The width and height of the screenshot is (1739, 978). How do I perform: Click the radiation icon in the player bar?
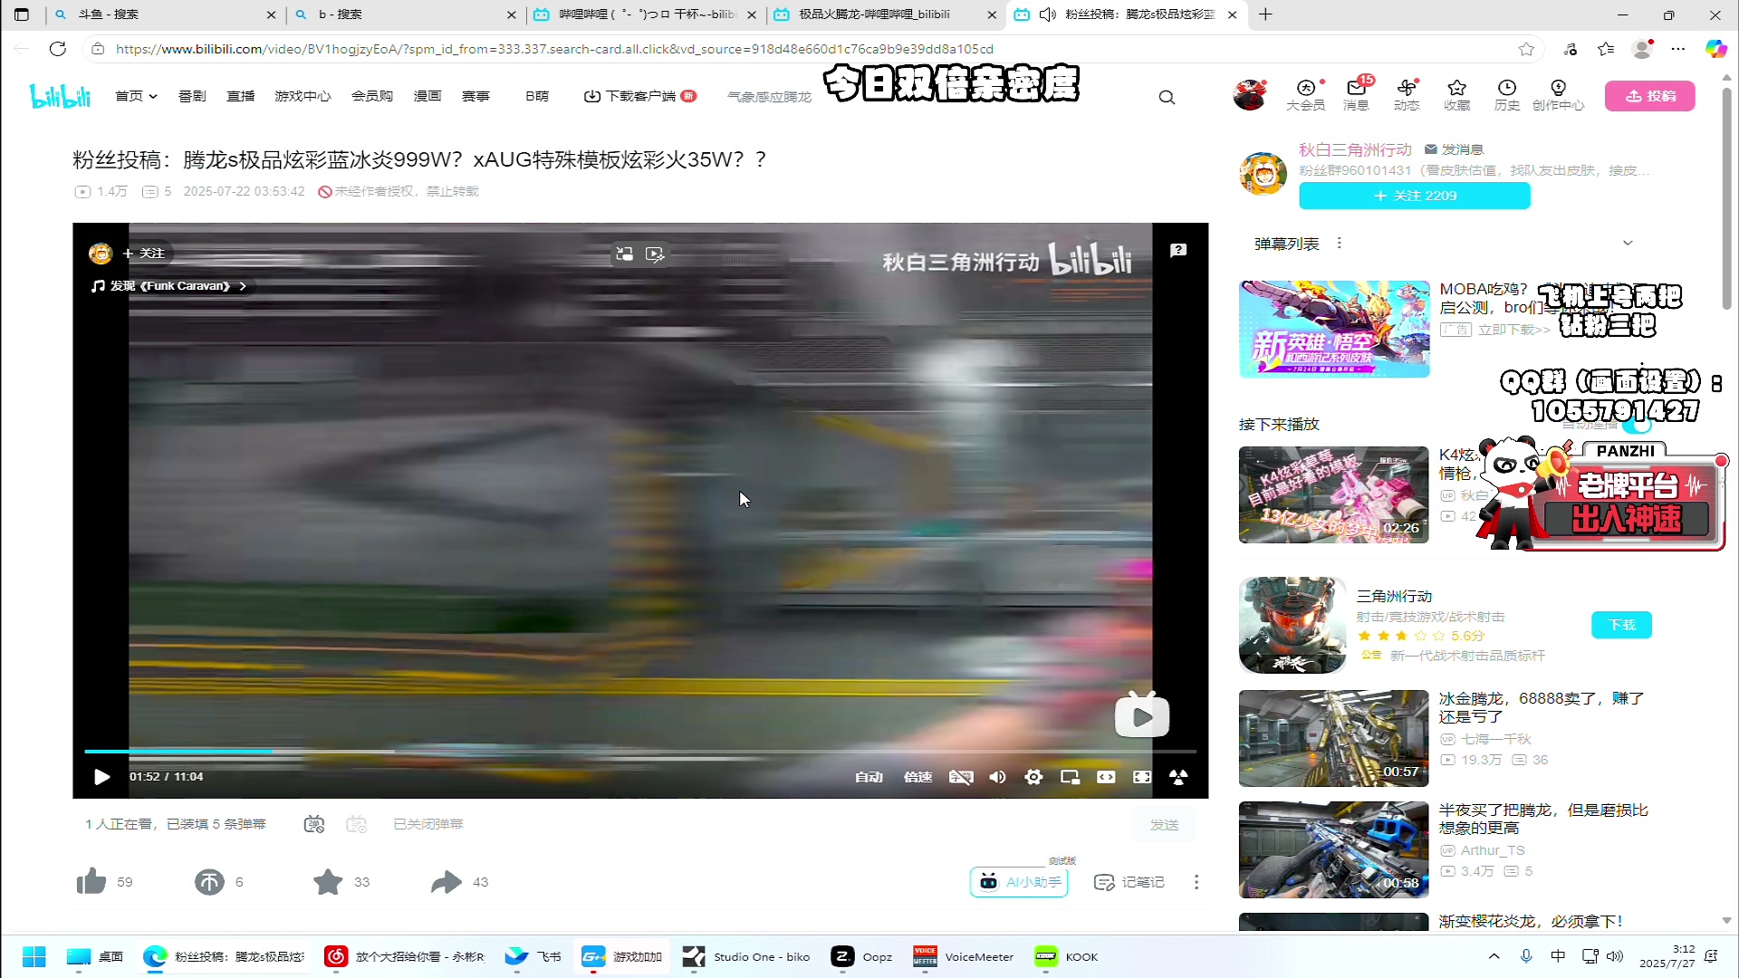click(1178, 777)
